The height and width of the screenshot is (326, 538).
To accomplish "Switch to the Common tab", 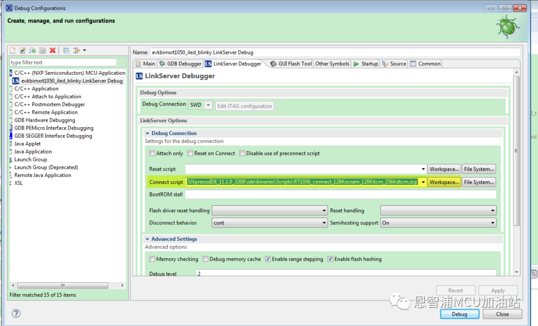I will pyautogui.click(x=425, y=64).
